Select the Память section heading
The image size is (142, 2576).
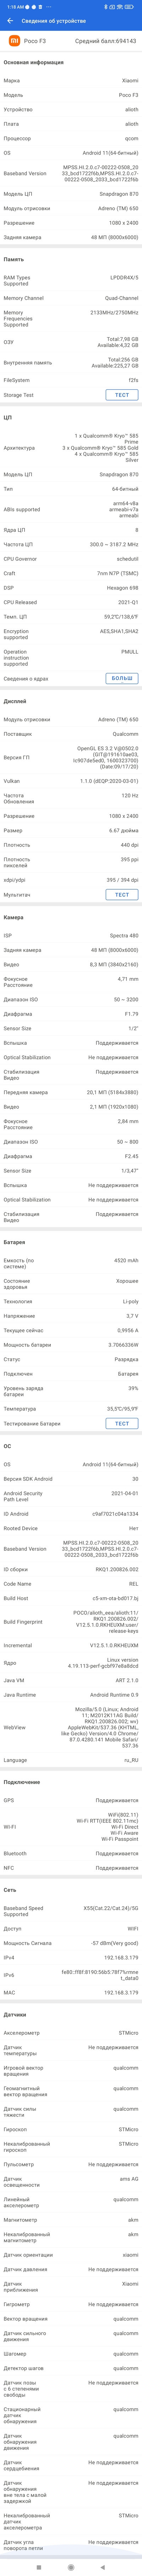13,259
